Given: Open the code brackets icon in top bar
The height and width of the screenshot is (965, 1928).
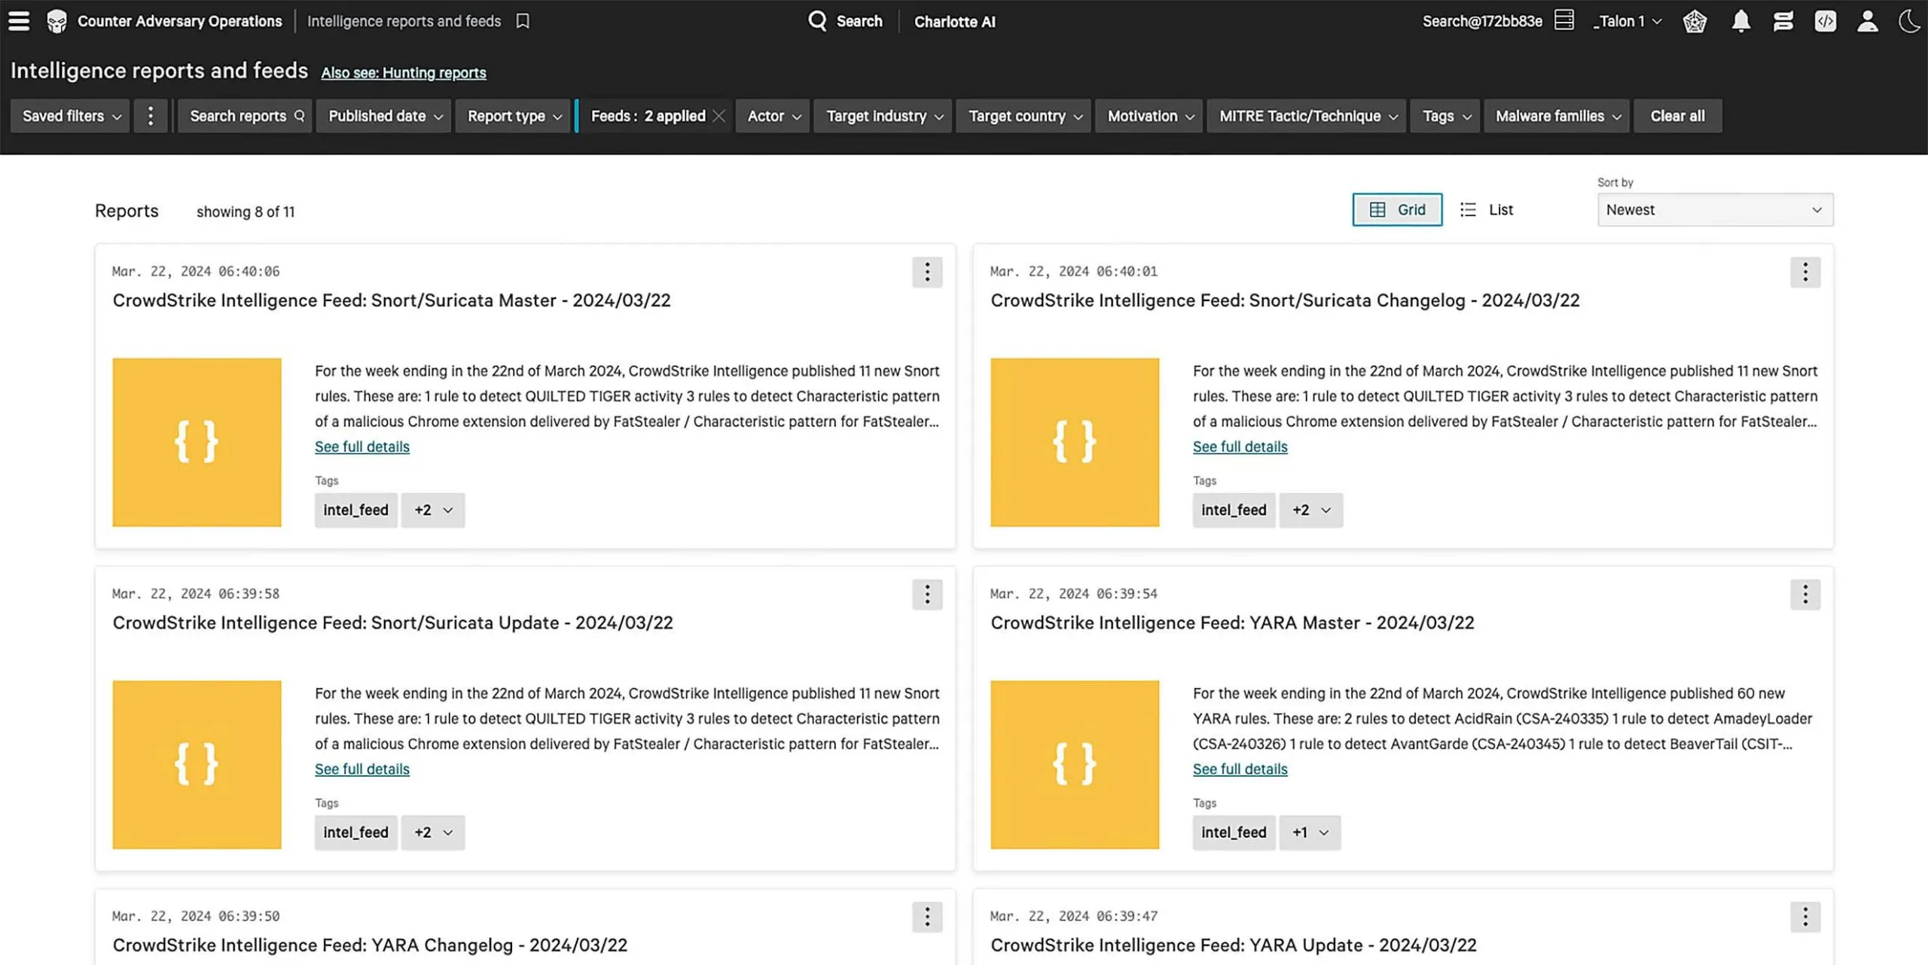Looking at the screenshot, I should 1825,21.
